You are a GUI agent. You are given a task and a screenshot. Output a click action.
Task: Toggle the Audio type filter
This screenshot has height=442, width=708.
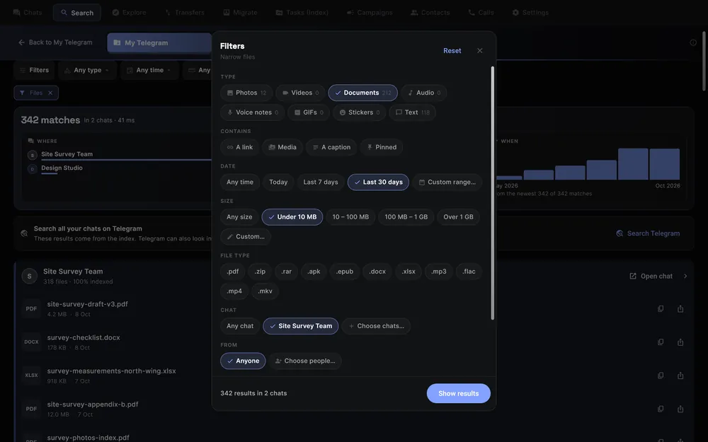424,93
